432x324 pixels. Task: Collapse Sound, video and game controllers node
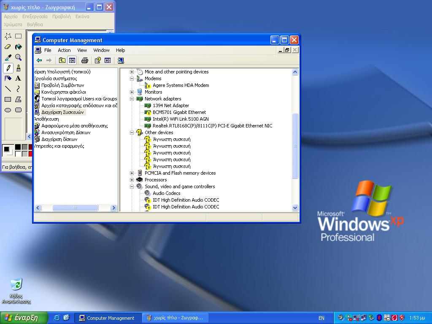[x=132, y=186]
